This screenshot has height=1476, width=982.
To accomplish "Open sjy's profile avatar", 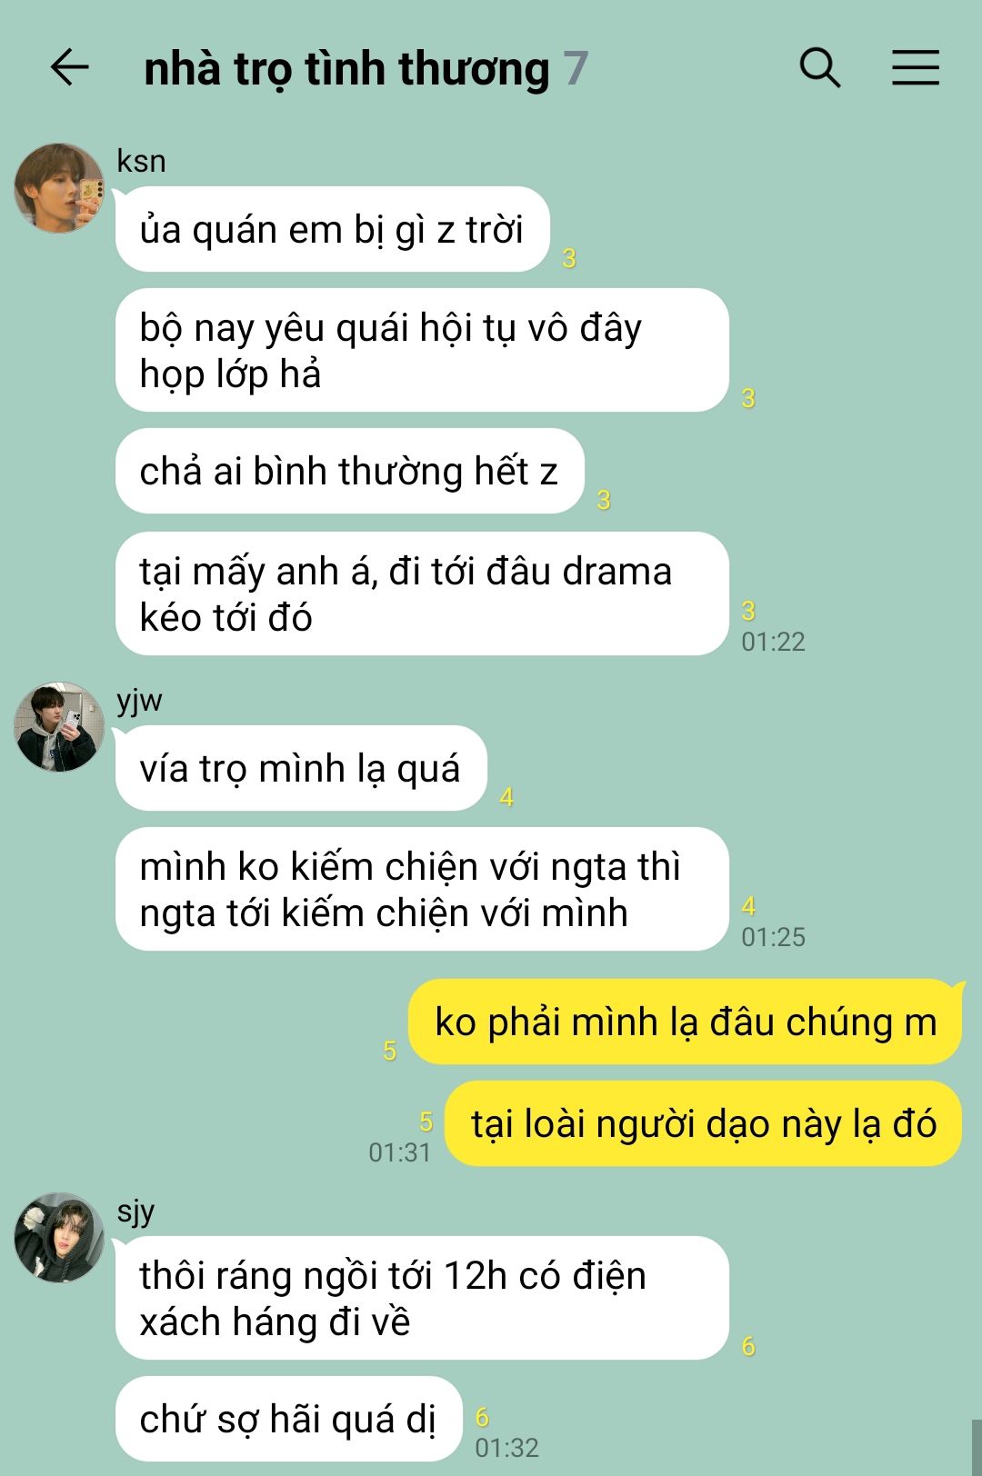I will [x=59, y=1238].
